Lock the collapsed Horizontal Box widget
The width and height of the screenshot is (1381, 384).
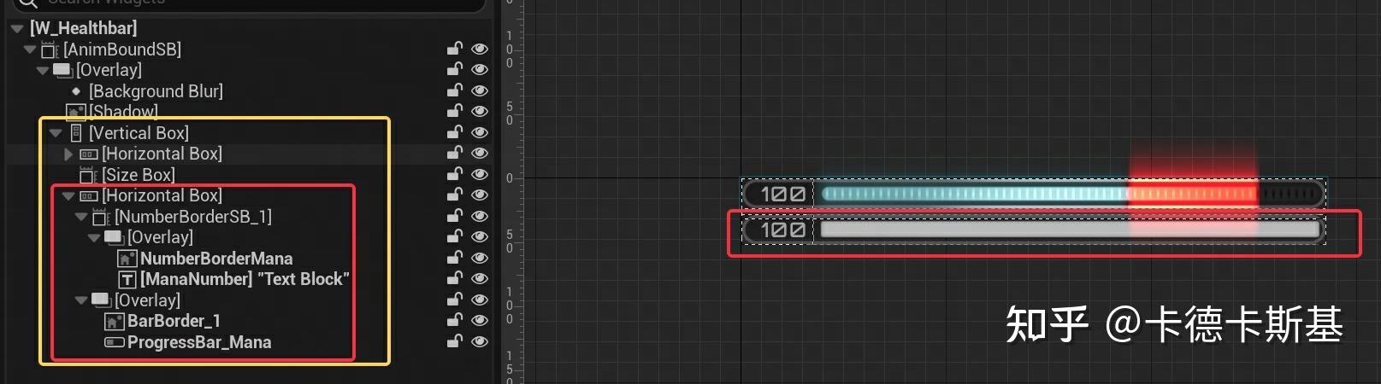pos(455,153)
